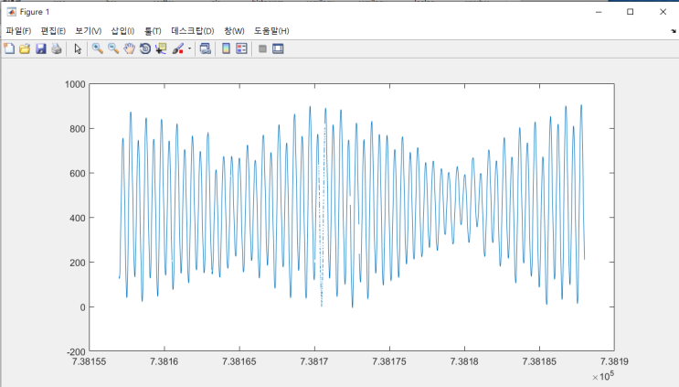679x387 pixels.
Task: Open file using the folder icon
Action: tap(25, 48)
